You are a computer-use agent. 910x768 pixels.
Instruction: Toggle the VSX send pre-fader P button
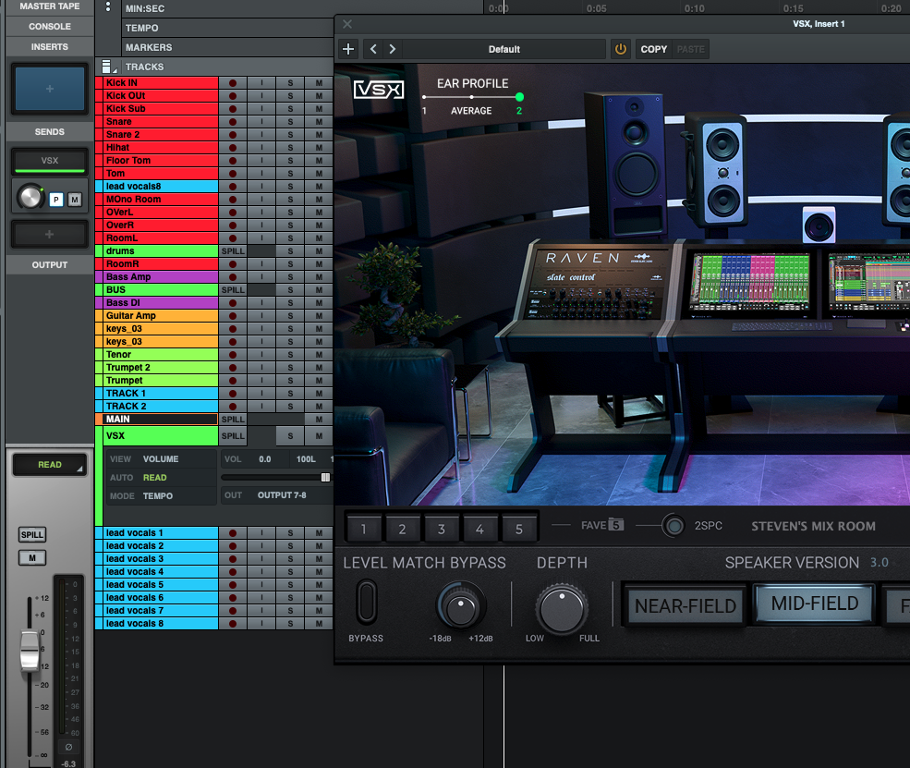(56, 200)
